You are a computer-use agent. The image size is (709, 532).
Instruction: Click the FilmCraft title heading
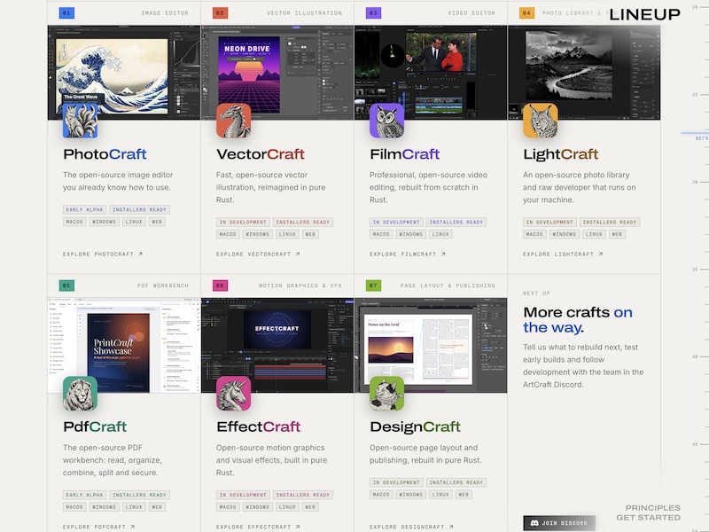tap(405, 154)
